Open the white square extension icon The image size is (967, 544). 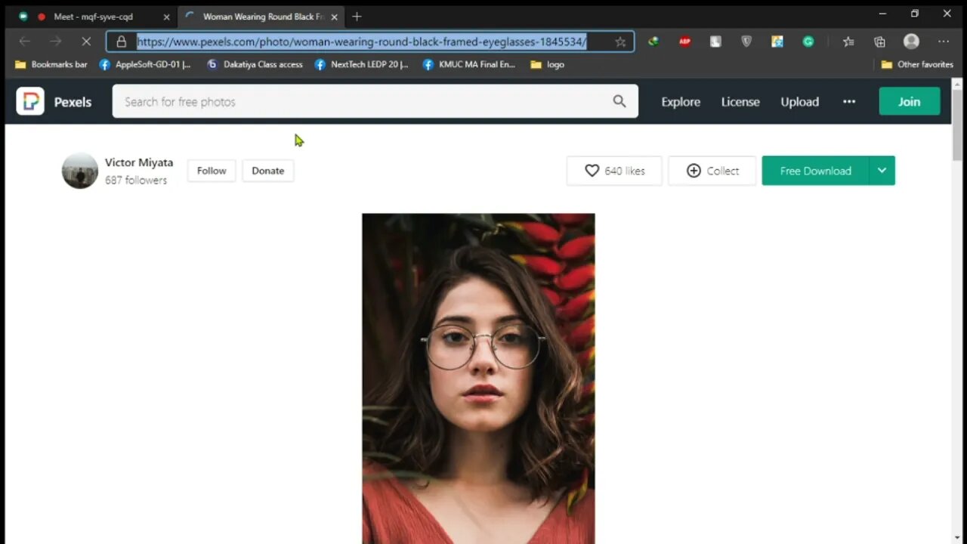(715, 42)
